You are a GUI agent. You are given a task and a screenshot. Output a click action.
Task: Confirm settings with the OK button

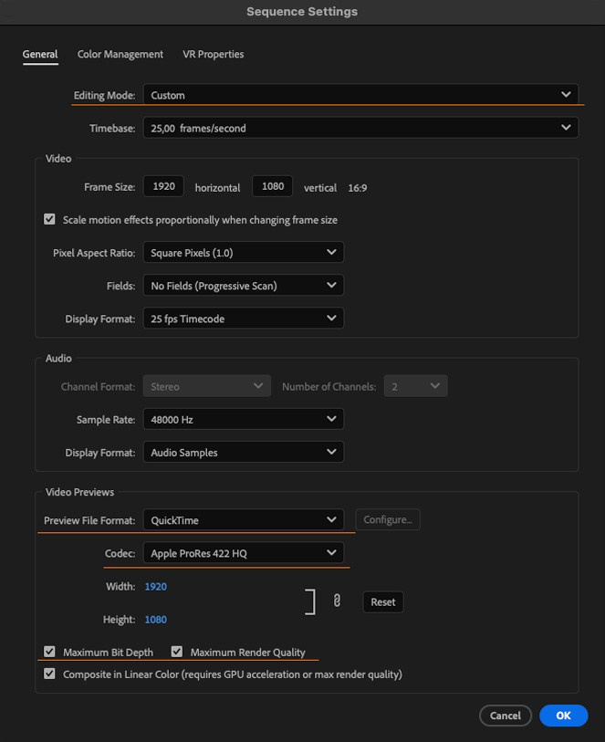pyautogui.click(x=563, y=716)
